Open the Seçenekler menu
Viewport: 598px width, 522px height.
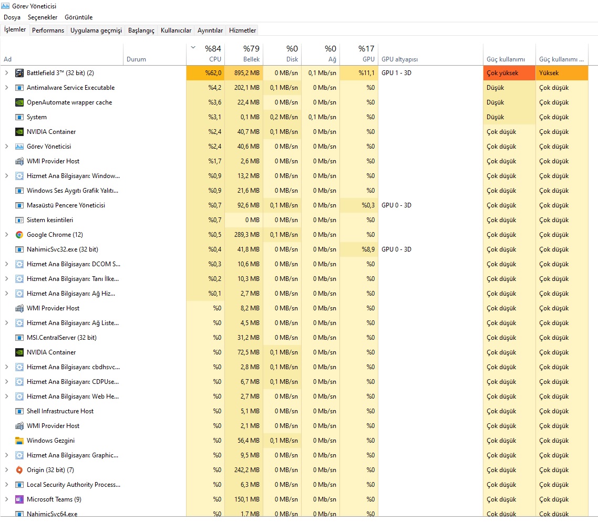pyautogui.click(x=43, y=17)
